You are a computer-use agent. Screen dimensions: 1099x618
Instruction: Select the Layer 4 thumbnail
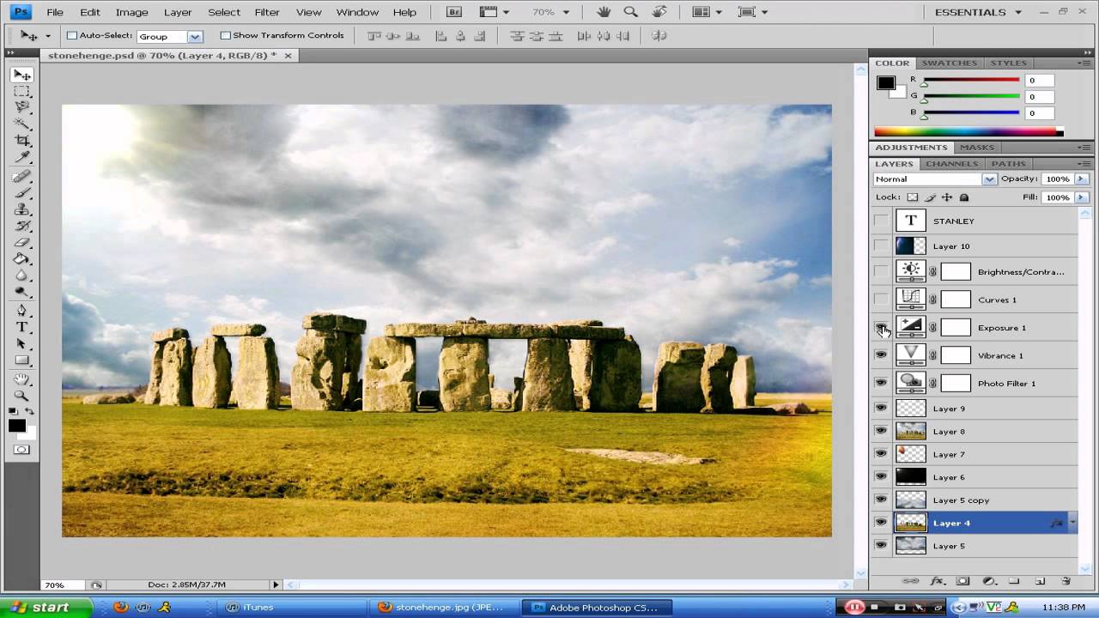tap(910, 522)
